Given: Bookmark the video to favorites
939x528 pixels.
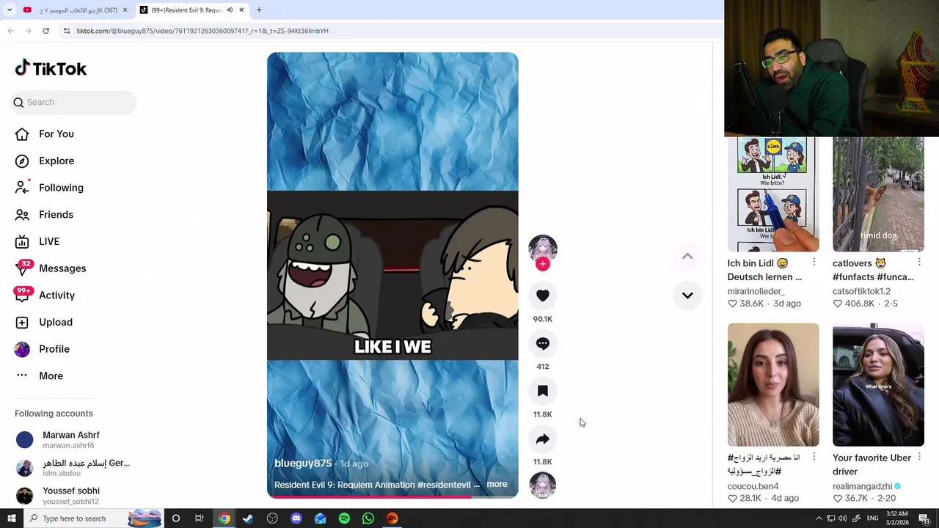Looking at the screenshot, I should pos(543,391).
